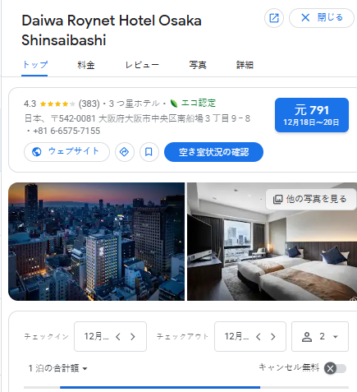Image resolution: width=357 pixels, height=392 pixels.
Task: Advance check-in date with next arrow
Action: pyautogui.click(x=133, y=336)
